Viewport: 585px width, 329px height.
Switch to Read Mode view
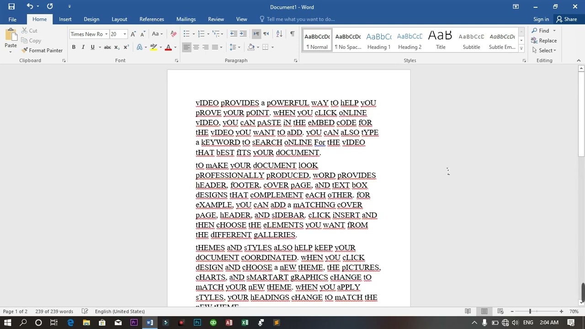[468, 311]
